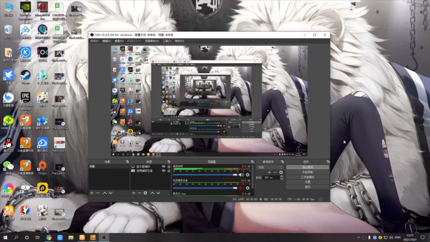Image resolution: width=430 pixels, height=242 pixels.
Task: Open the NBA 2K21 desktop shortcut
Action: coord(59,145)
